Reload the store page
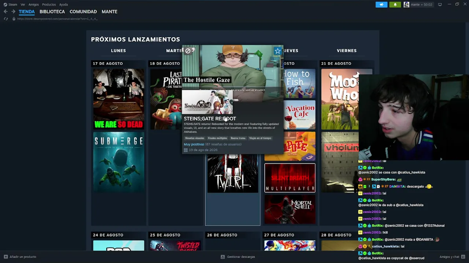The width and height of the screenshot is (469, 263). (5, 19)
